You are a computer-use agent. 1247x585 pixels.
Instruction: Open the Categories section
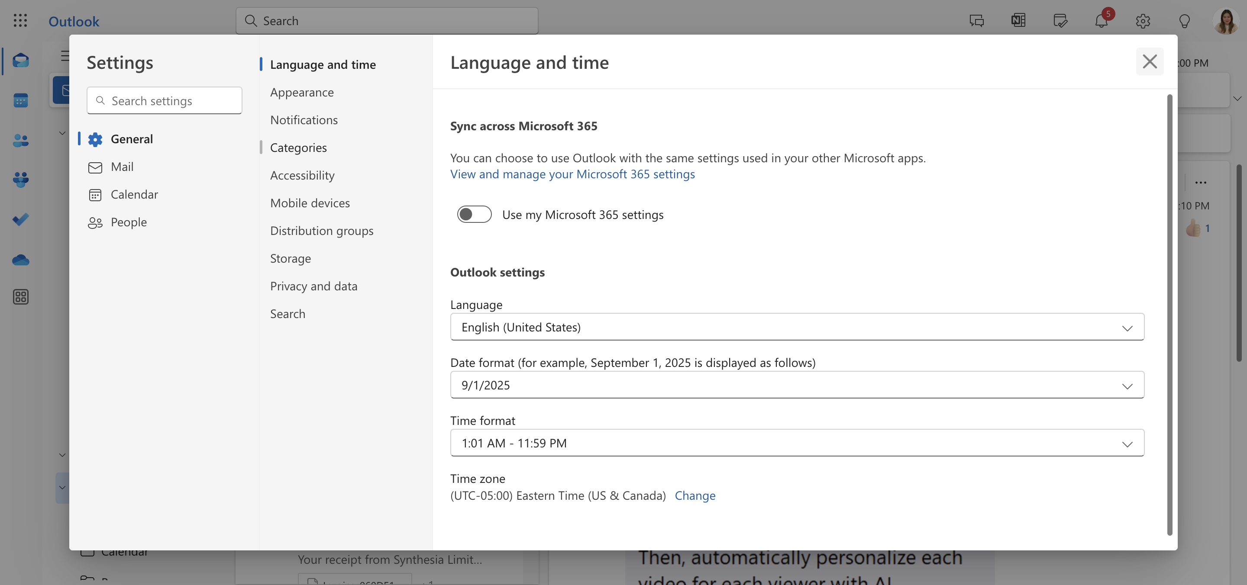coord(298,147)
